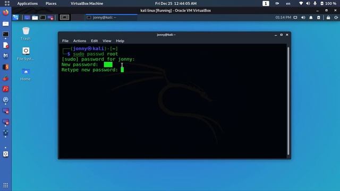This screenshot has width=340, height=191.
Task: Click the Kali panel volume icon
Action: [303, 18]
